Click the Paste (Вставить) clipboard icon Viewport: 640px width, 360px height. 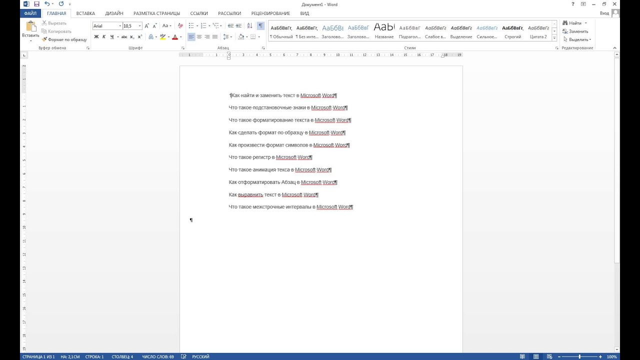point(30,26)
